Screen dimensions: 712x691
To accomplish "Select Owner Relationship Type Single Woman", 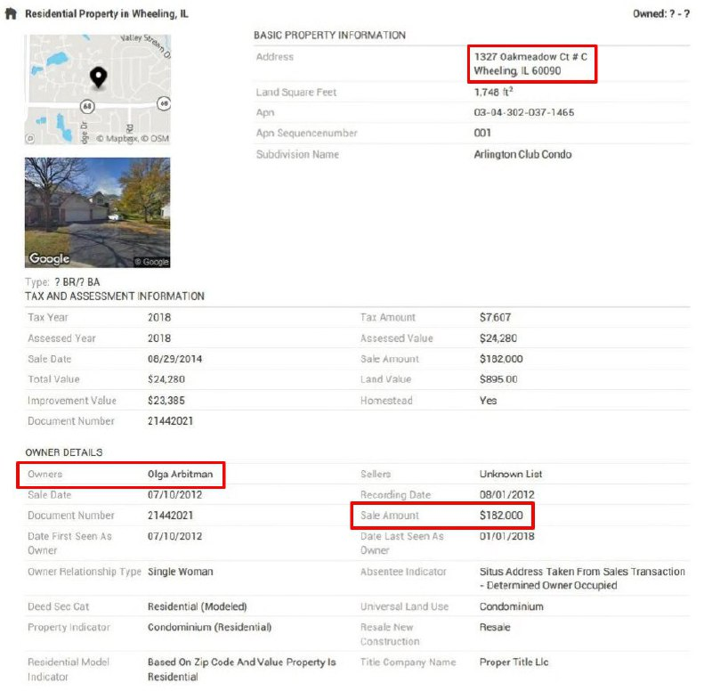I will (181, 572).
